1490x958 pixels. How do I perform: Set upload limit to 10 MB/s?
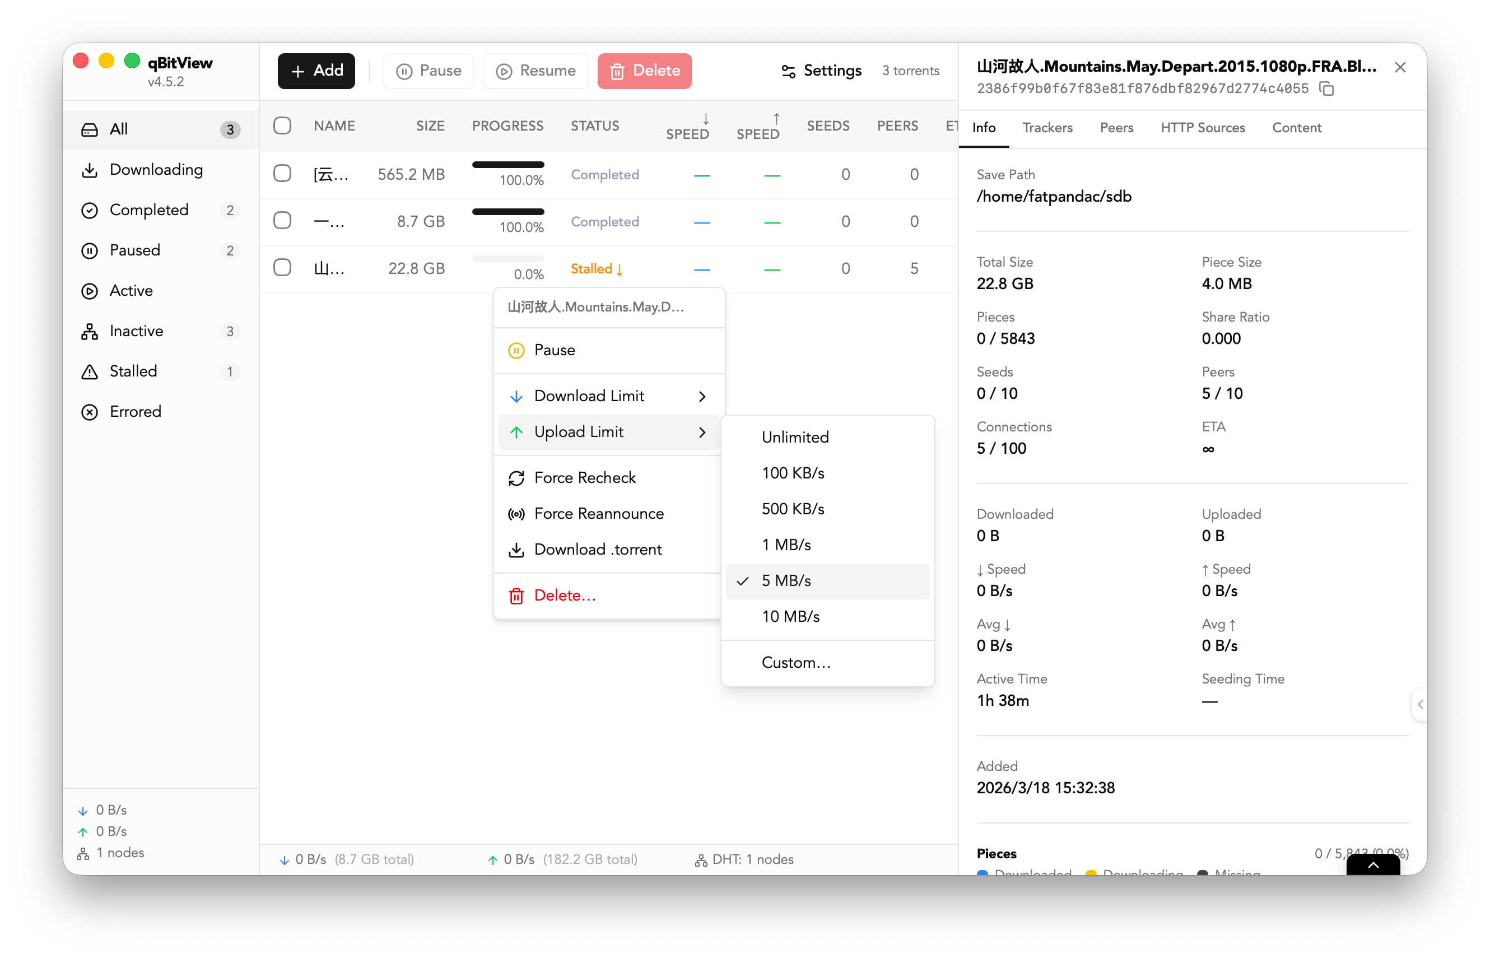(x=828, y=616)
